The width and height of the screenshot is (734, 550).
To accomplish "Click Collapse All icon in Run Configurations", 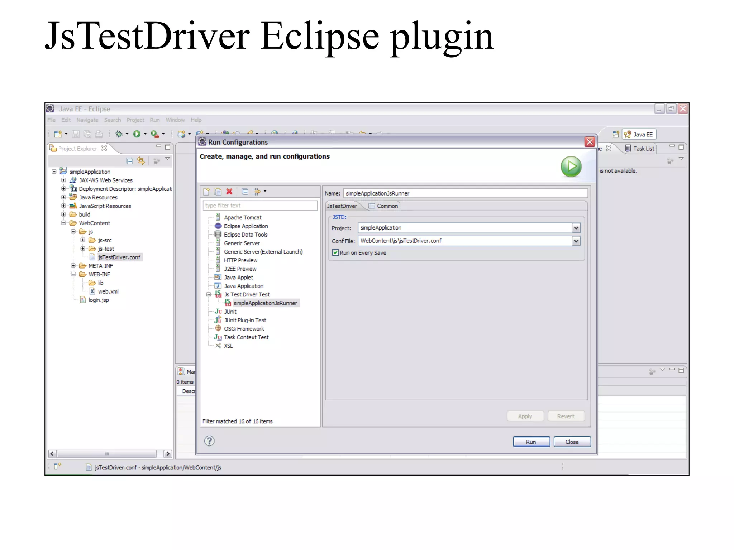I will coord(245,192).
